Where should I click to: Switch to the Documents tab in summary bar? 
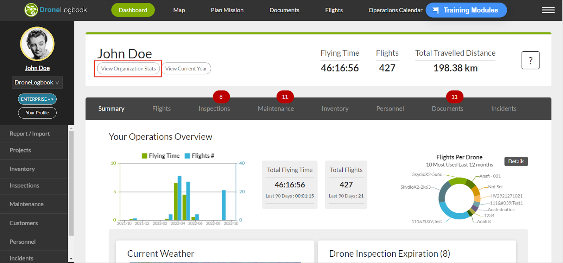[x=448, y=109]
